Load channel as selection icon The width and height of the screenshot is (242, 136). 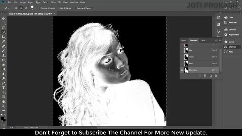(200, 76)
